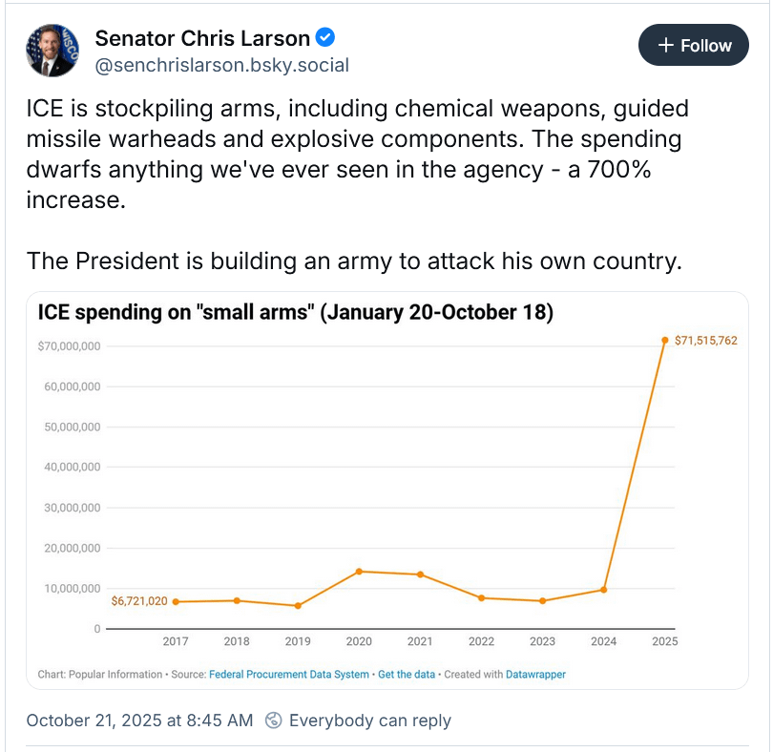Click the $71,515,762 value label
773x752 pixels.
(x=705, y=341)
